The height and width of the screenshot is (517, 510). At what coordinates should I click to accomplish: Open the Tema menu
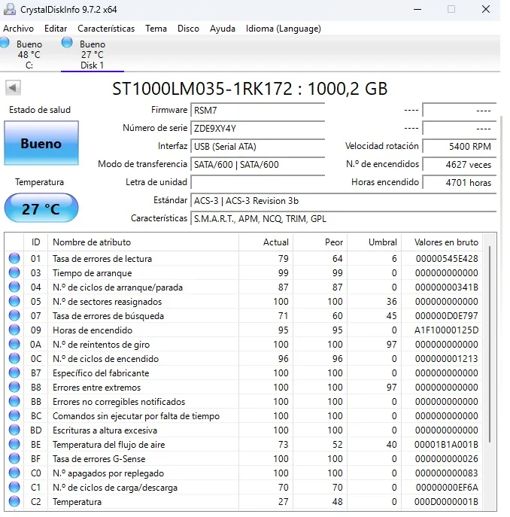tap(156, 29)
